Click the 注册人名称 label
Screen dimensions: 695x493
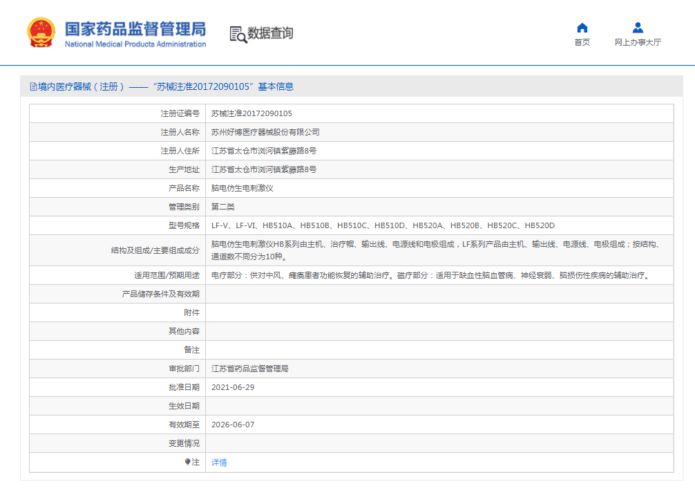[180, 132]
